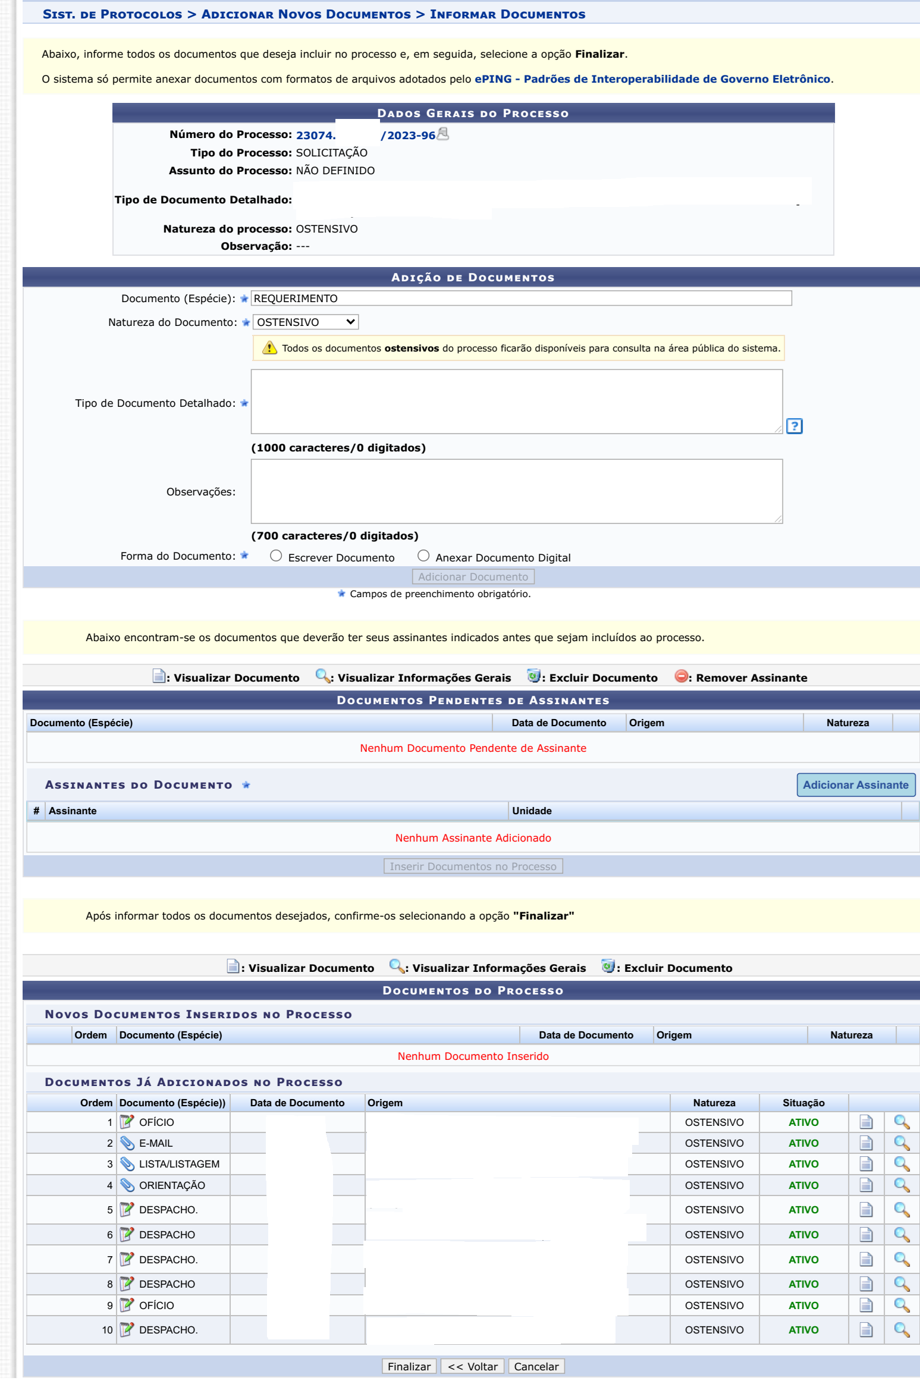Open magnifier info for row 6 DESPACHO
The width and height of the screenshot is (920, 1387).
pyautogui.click(x=902, y=1234)
